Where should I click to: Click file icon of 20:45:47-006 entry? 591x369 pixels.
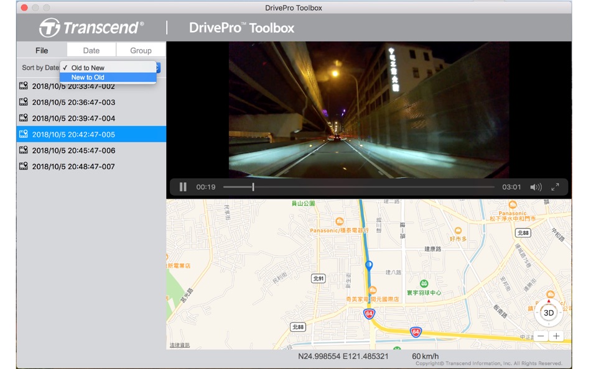pos(24,150)
